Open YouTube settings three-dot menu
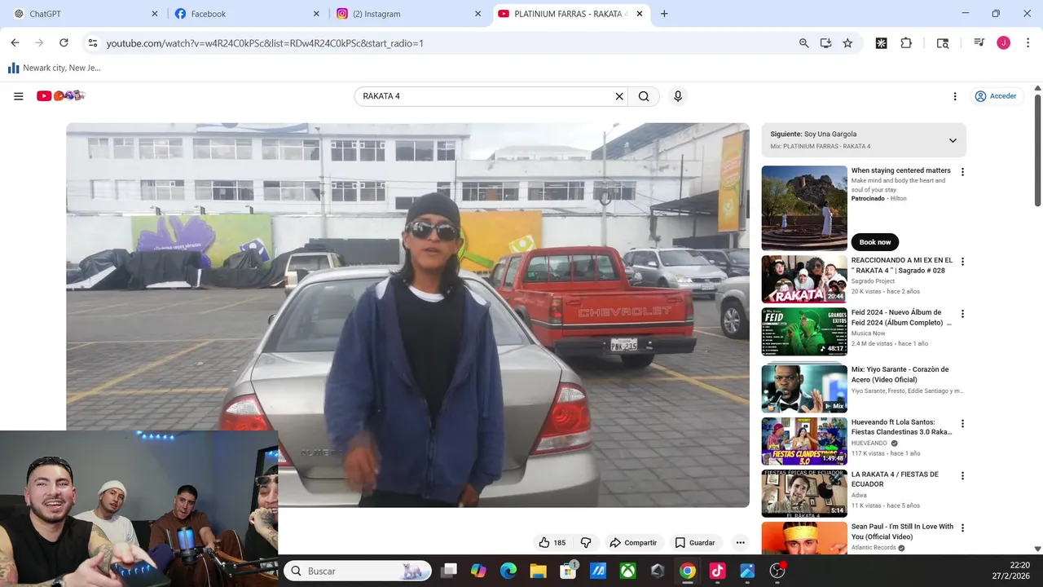Viewport: 1043px width, 587px height. 955,96
